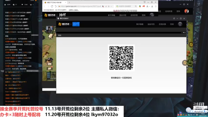The width and height of the screenshot is (208, 117).
Task: Click 腾讯先游 logo on browser page
Action: [50, 15]
